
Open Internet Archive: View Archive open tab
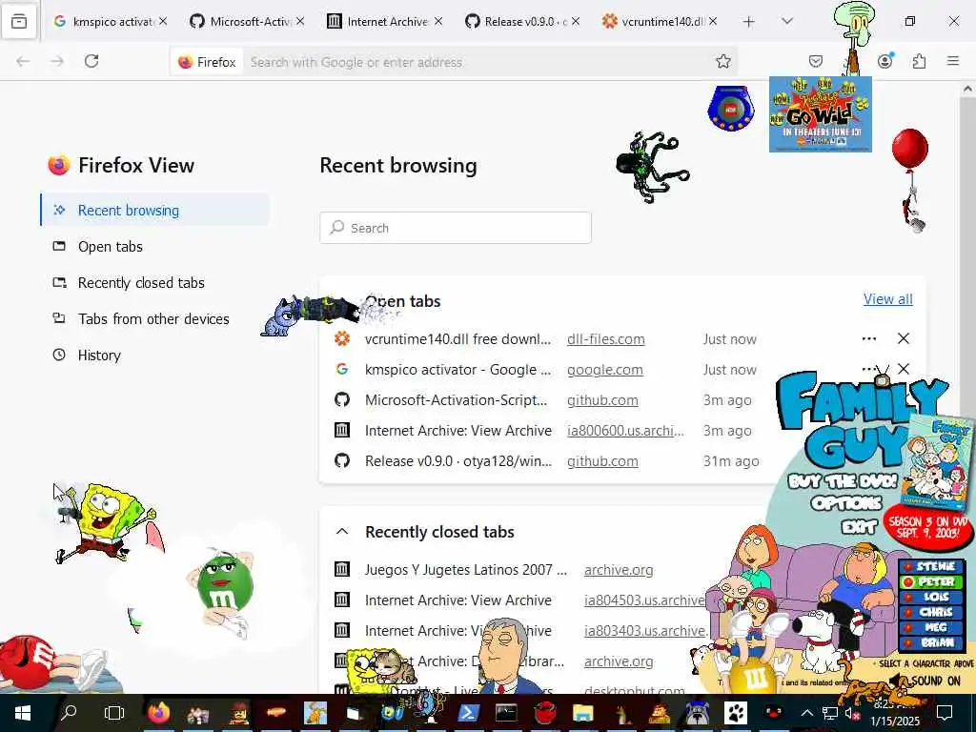[x=458, y=431]
